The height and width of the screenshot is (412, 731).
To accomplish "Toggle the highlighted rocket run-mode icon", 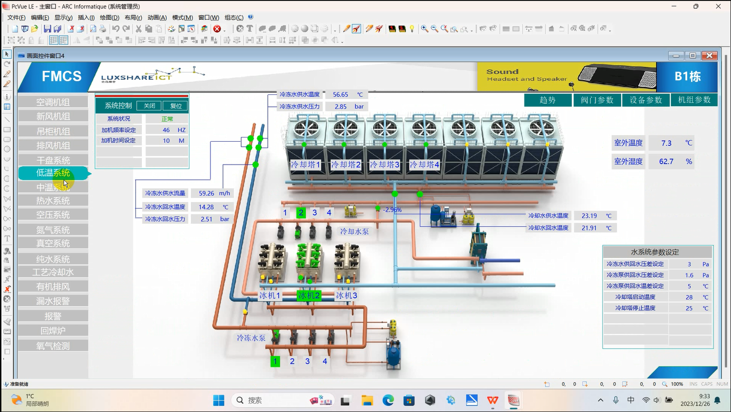I will click(357, 29).
